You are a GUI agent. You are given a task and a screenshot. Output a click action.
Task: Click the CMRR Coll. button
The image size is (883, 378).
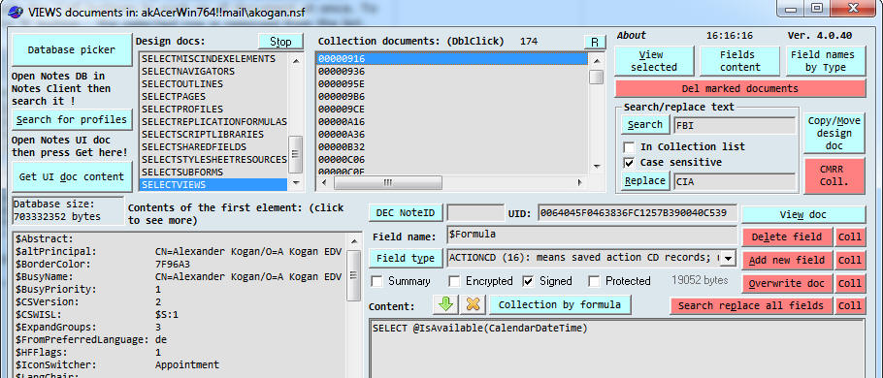pyautogui.click(x=834, y=176)
